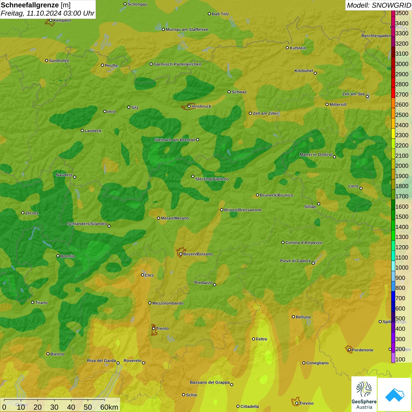The width and height of the screenshot is (412, 412).
Task: Click the Conegliano label
Action: pyautogui.click(x=317, y=363)
